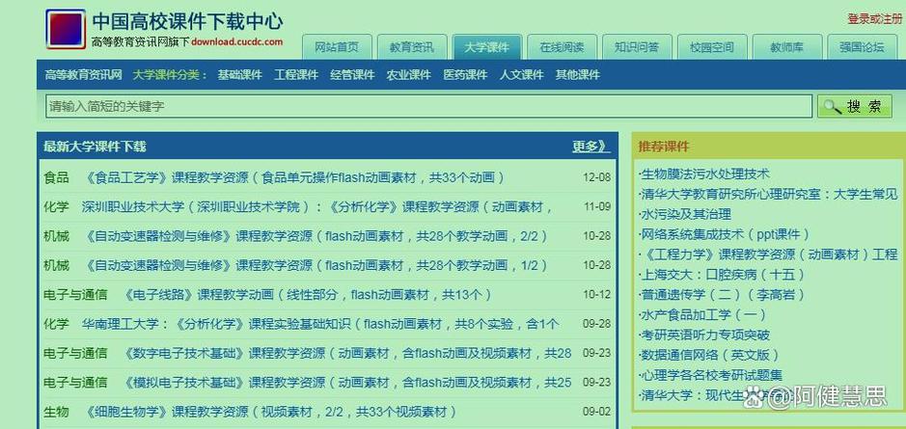Screen dimensions: 906x429
Task: Click the download.cucdc.com address text
Action: (x=237, y=41)
